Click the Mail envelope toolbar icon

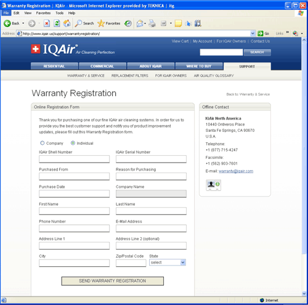tap(140, 23)
